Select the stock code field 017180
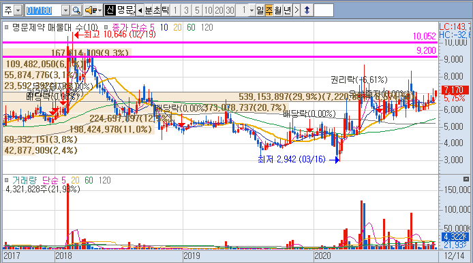The width and height of the screenshot is (473, 263). click(43, 10)
